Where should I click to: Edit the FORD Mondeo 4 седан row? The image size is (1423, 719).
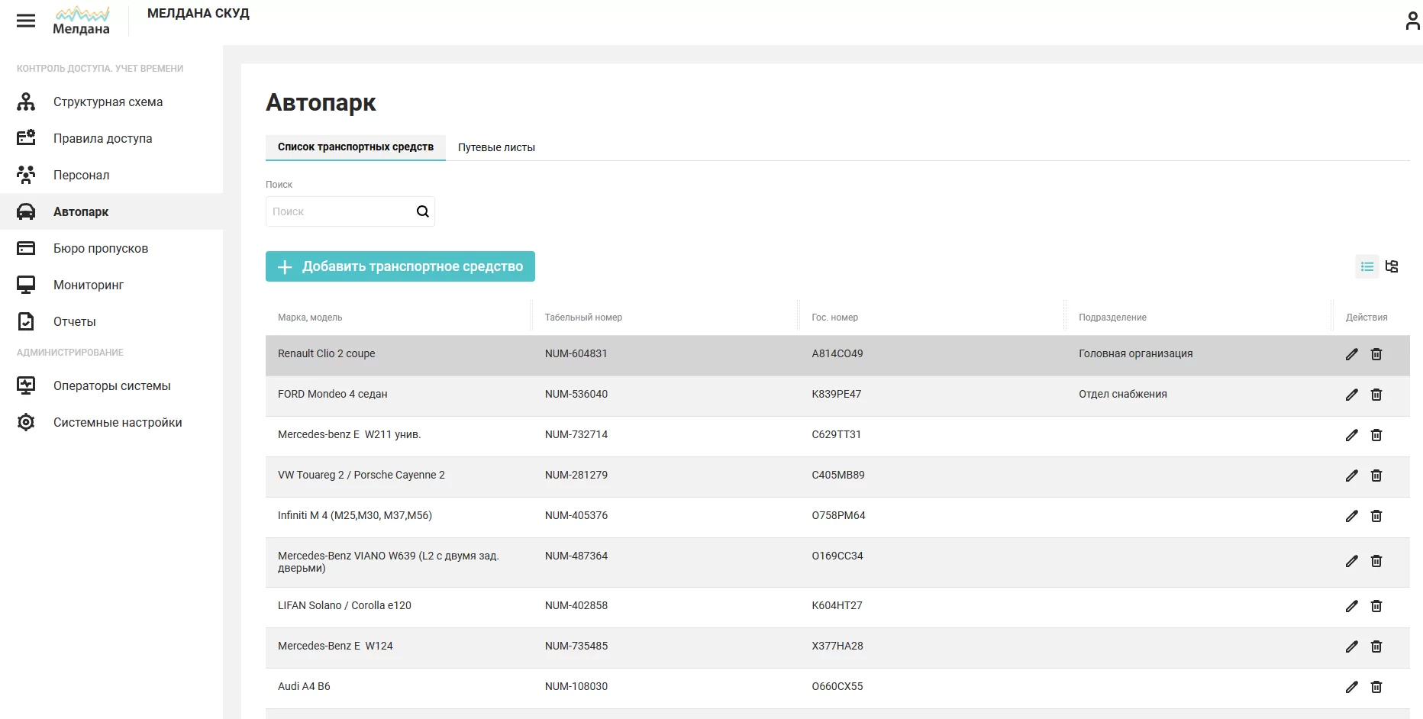coord(1352,395)
